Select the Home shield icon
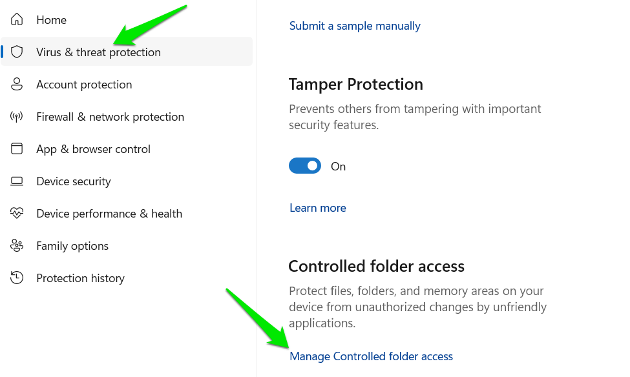Screen dimensions: 630x377 point(16,19)
